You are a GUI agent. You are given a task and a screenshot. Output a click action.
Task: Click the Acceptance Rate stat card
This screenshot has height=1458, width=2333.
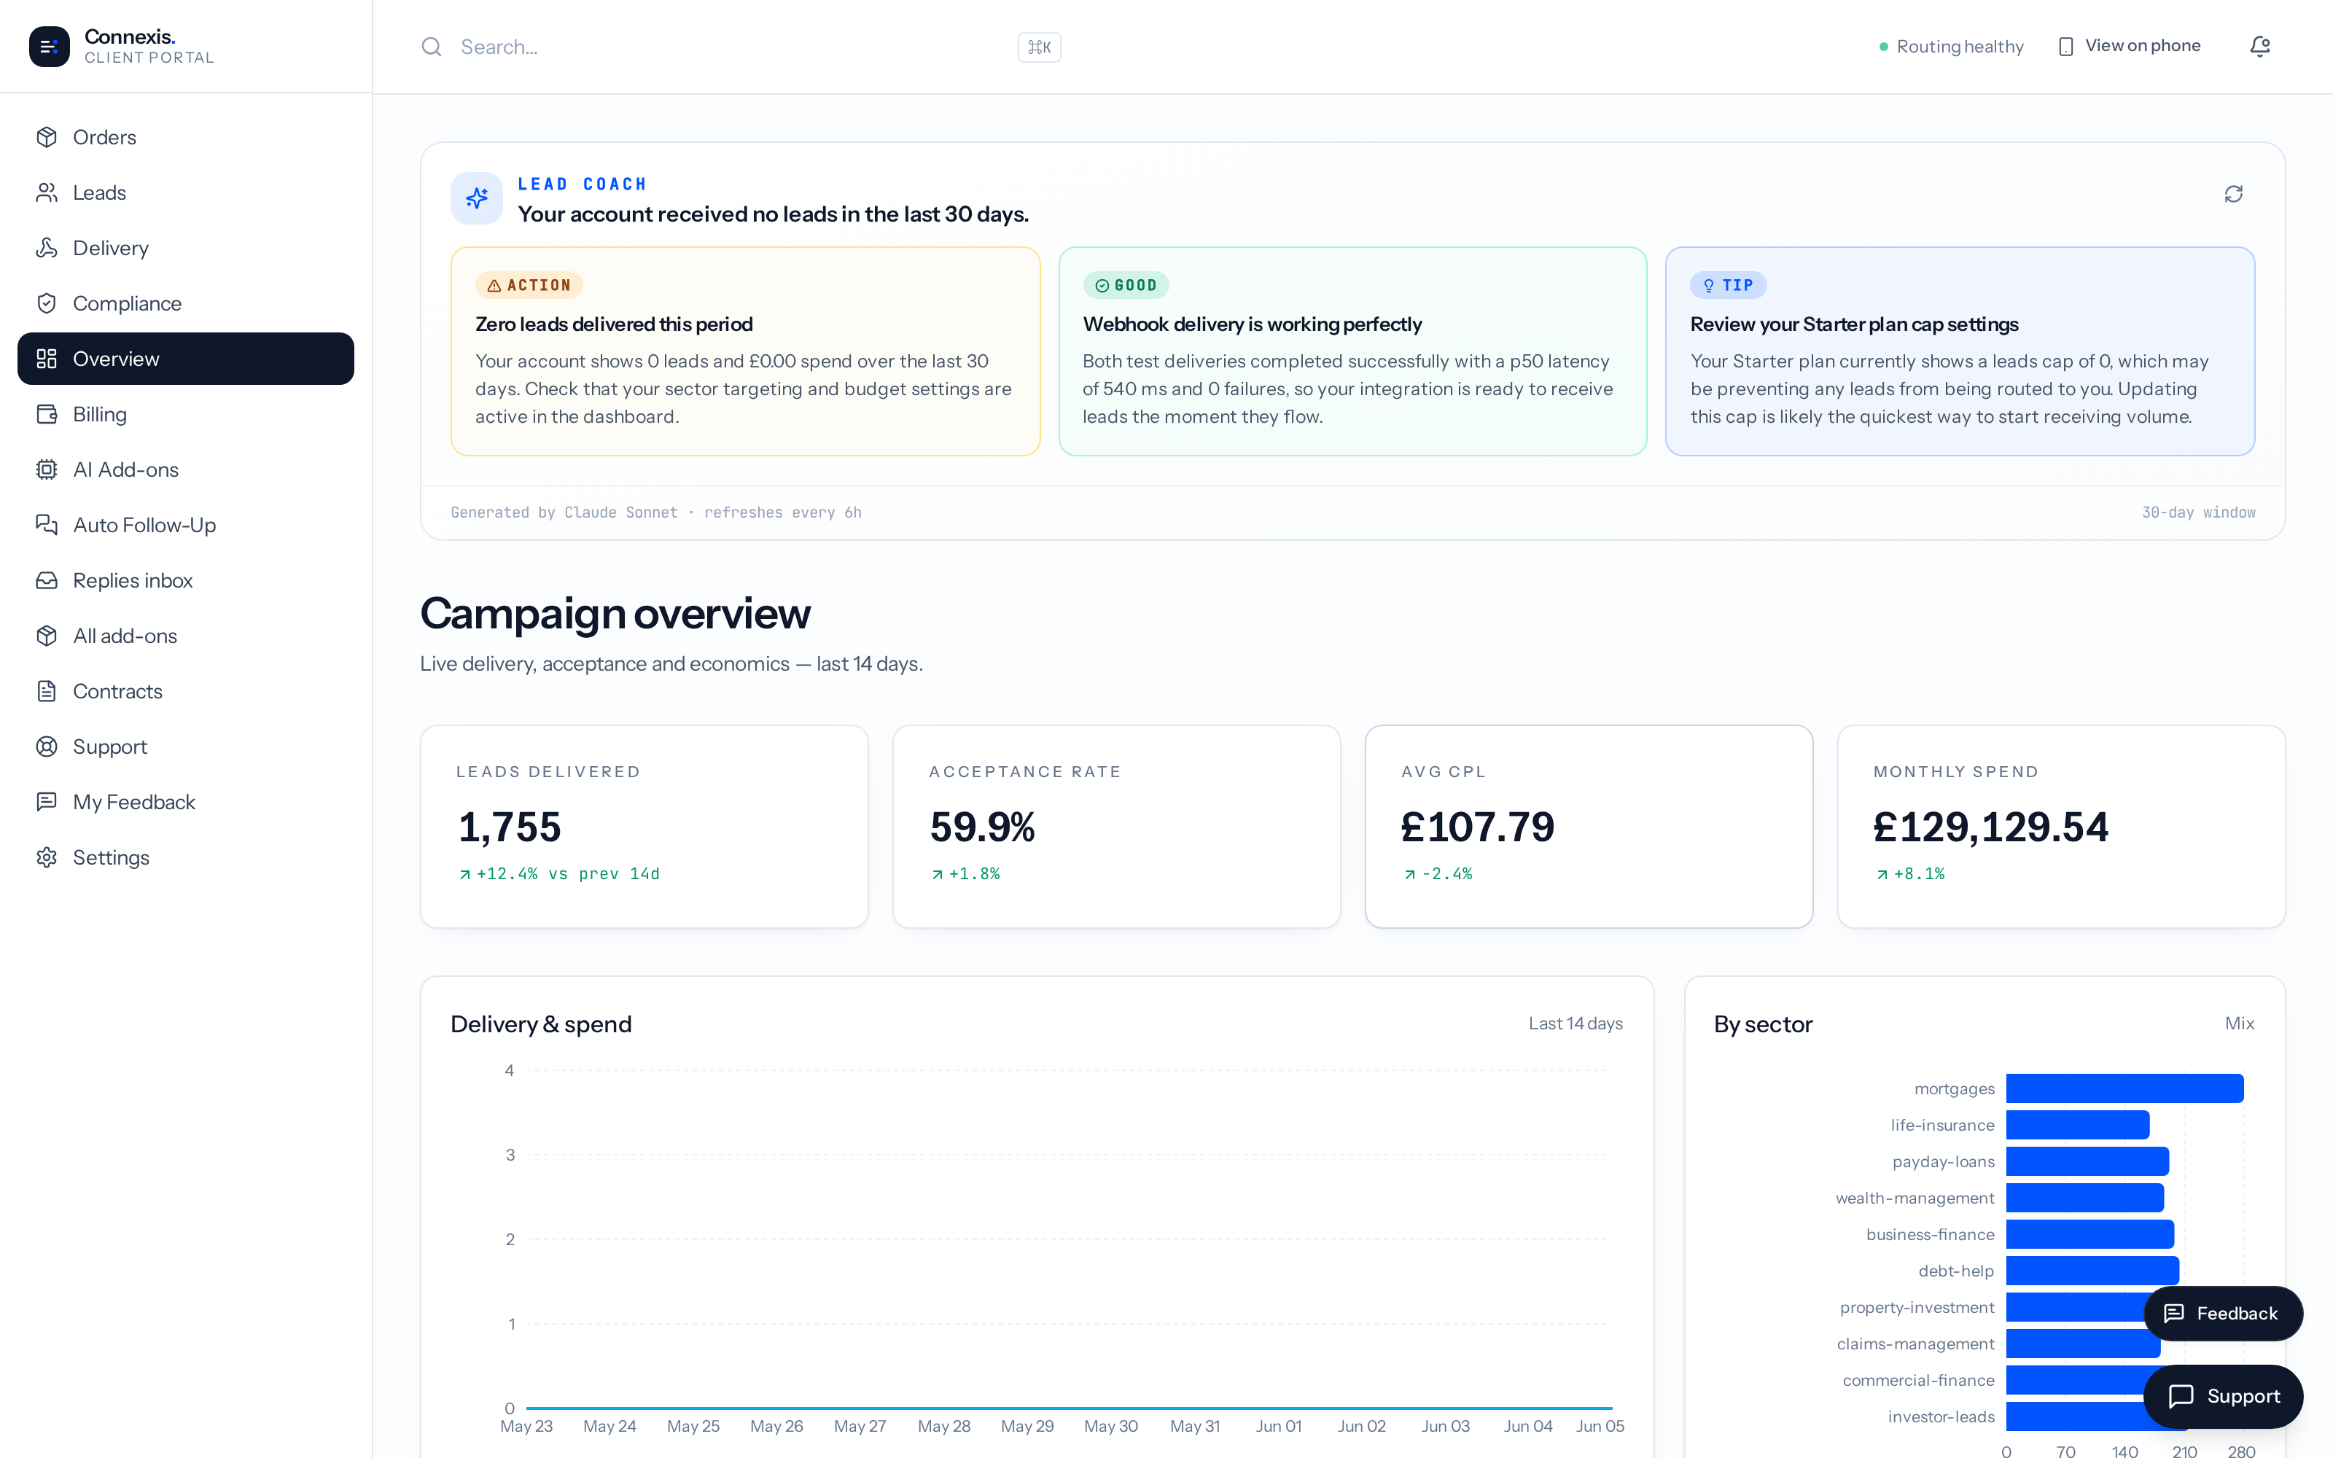[x=1116, y=827]
